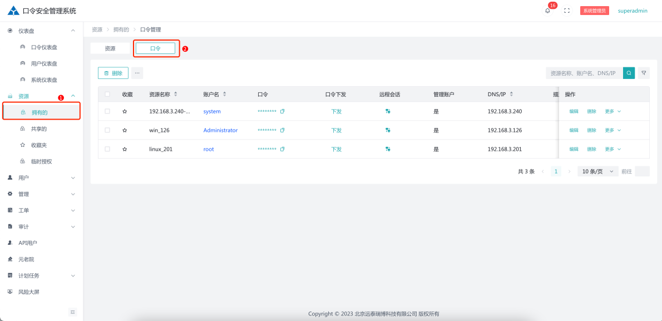Open the filter funnel icon
This screenshot has height=321, width=662.
[x=644, y=73]
